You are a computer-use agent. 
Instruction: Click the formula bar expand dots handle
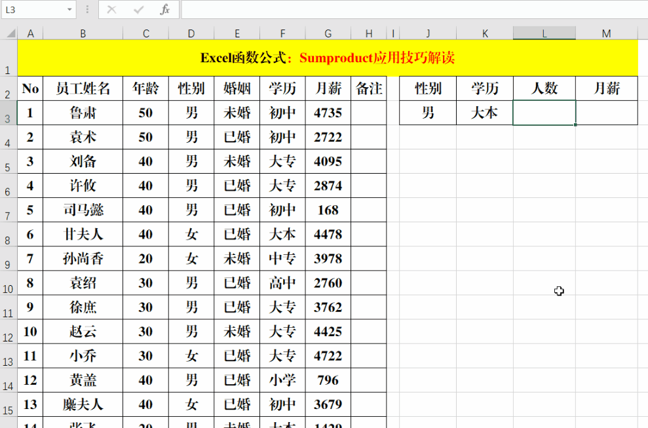coord(87,9)
